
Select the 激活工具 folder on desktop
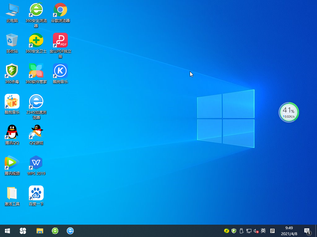tap(12, 193)
